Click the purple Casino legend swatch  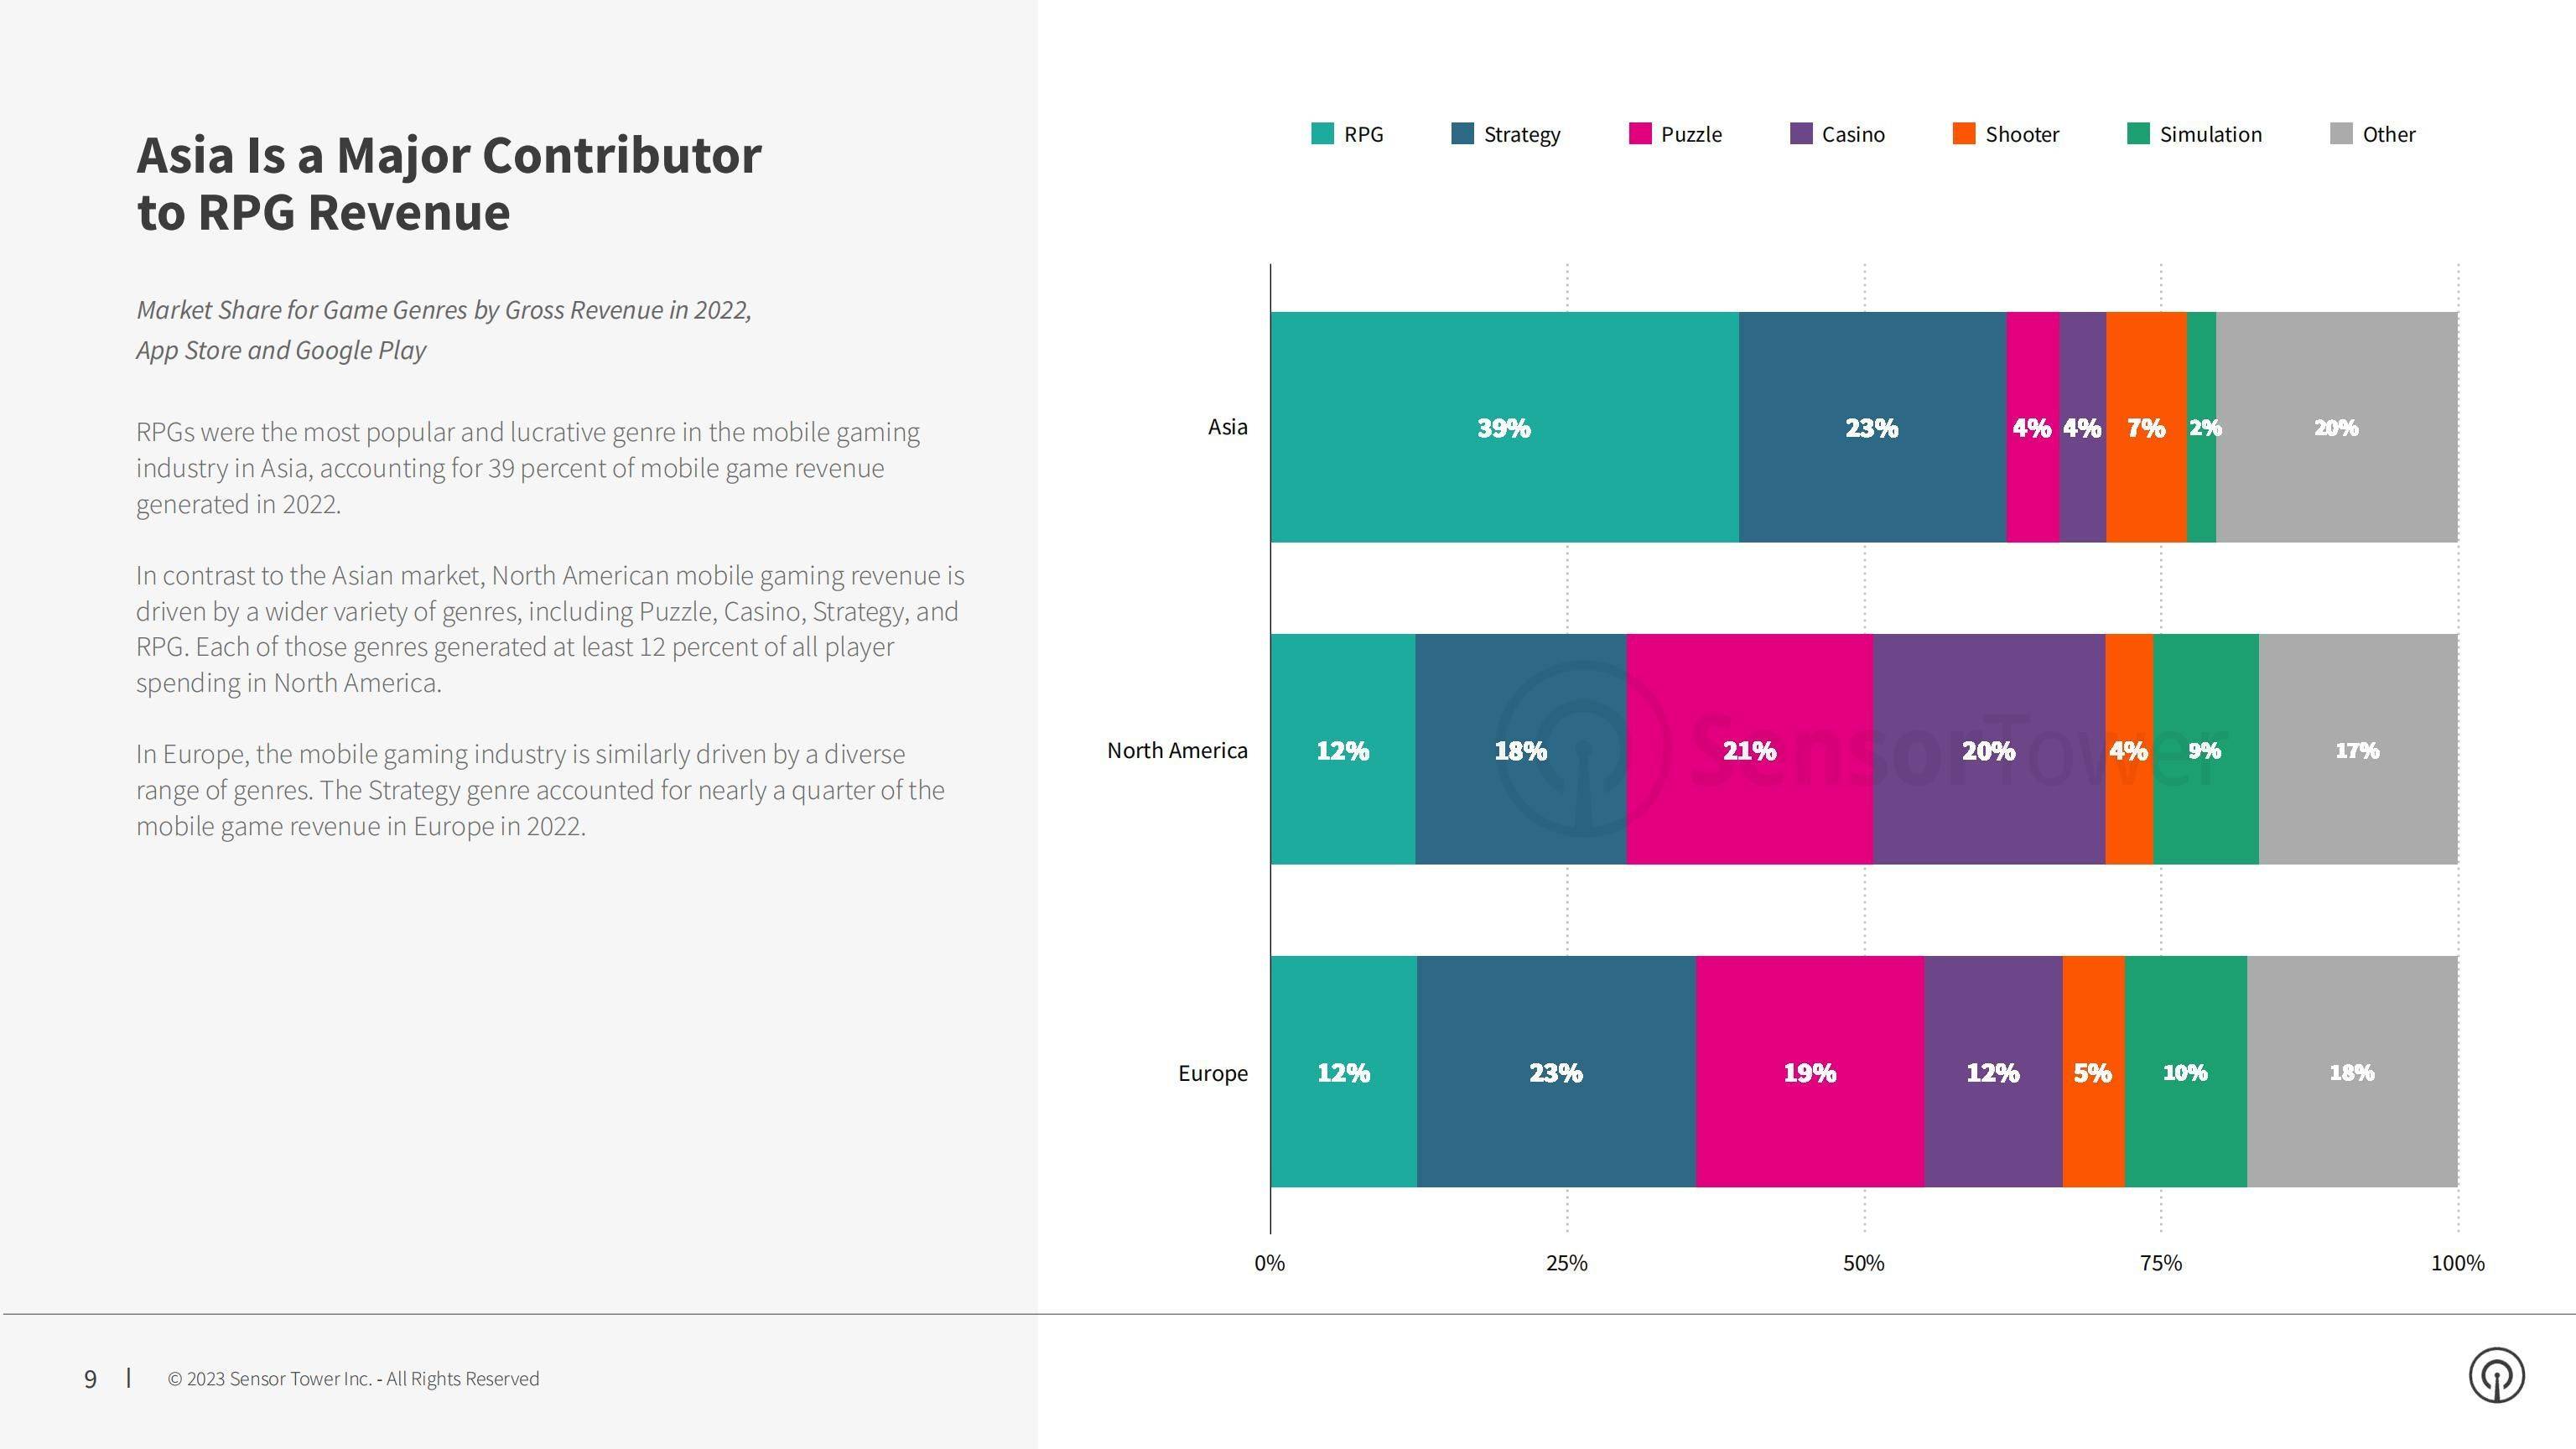[1801, 134]
